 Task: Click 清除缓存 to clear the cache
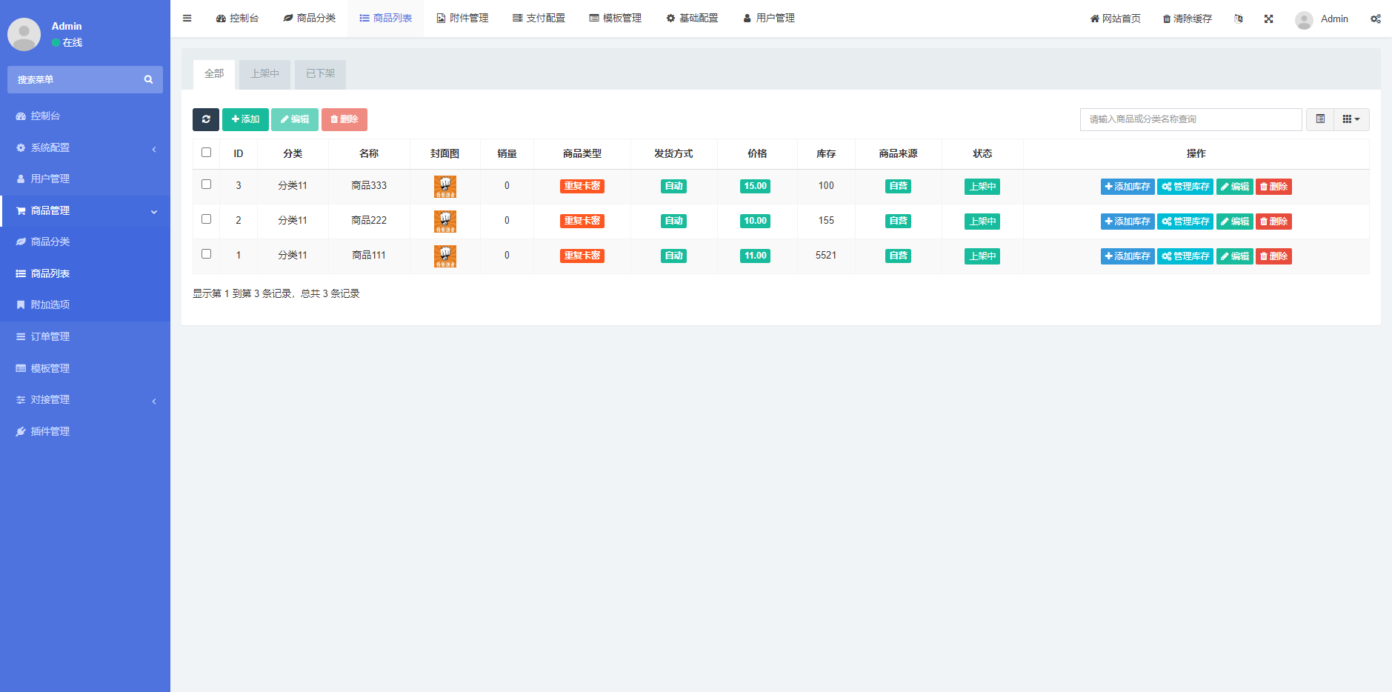(x=1187, y=18)
